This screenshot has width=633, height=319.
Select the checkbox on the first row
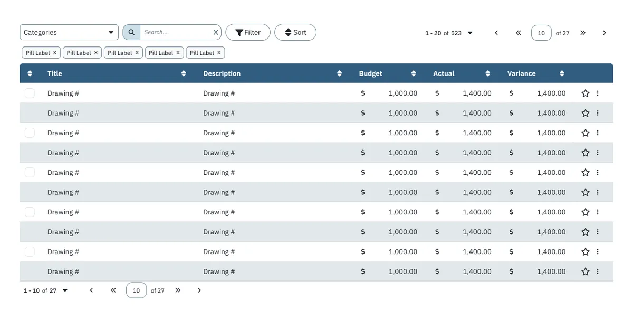click(x=30, y=93)
